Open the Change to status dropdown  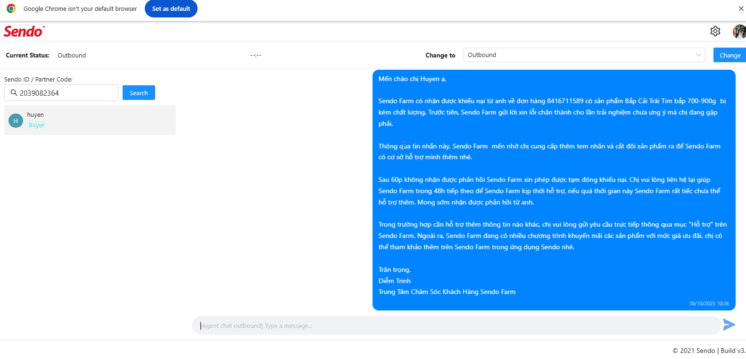(580, 55)
